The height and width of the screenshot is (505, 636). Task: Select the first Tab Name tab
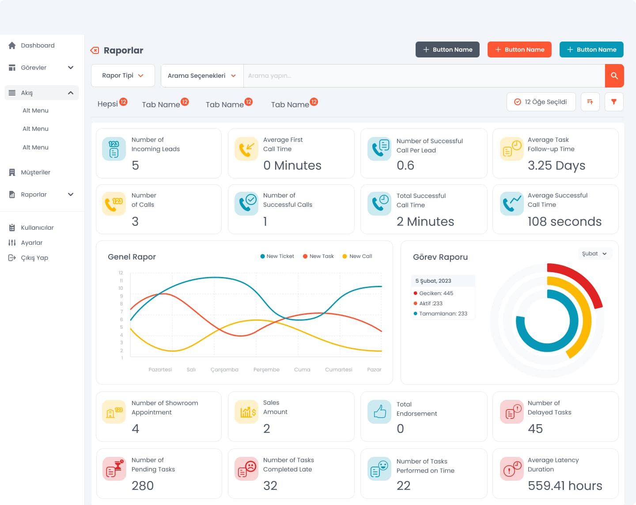pyautogui.click(x=165, y=103)
